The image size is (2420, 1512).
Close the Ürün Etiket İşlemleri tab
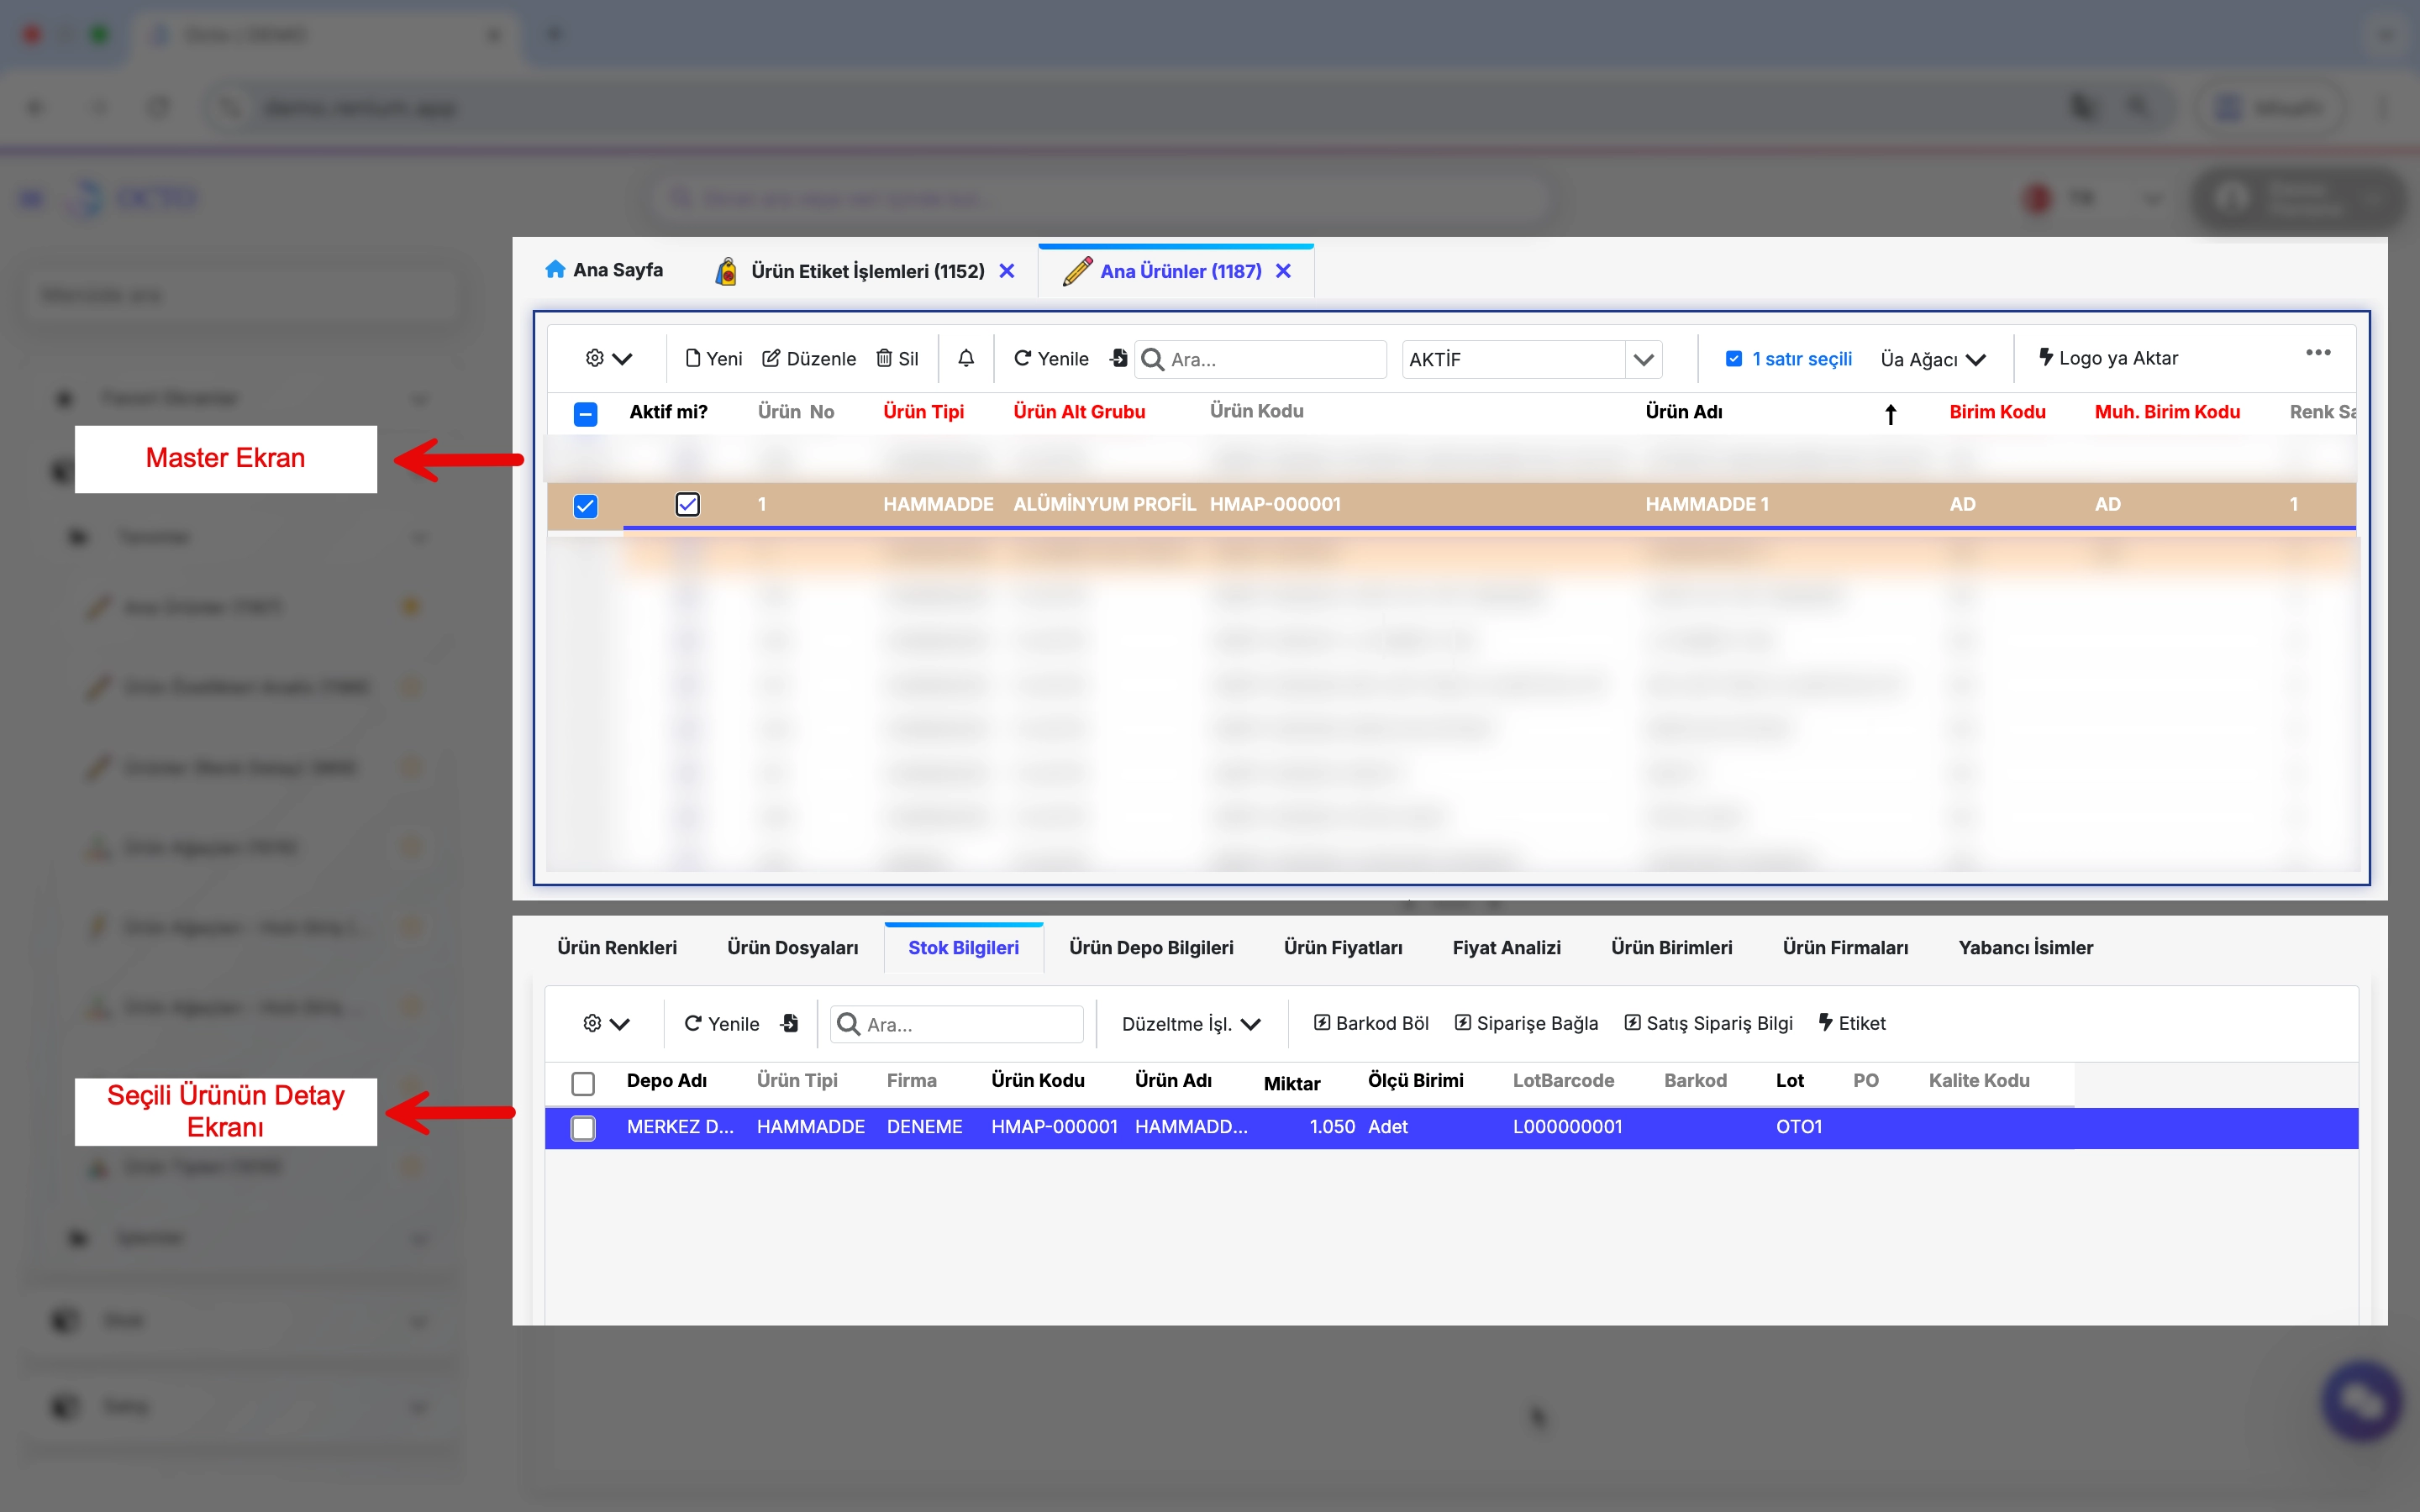pos(1007,271)
